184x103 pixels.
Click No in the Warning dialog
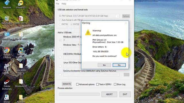(x=119, y=65)
